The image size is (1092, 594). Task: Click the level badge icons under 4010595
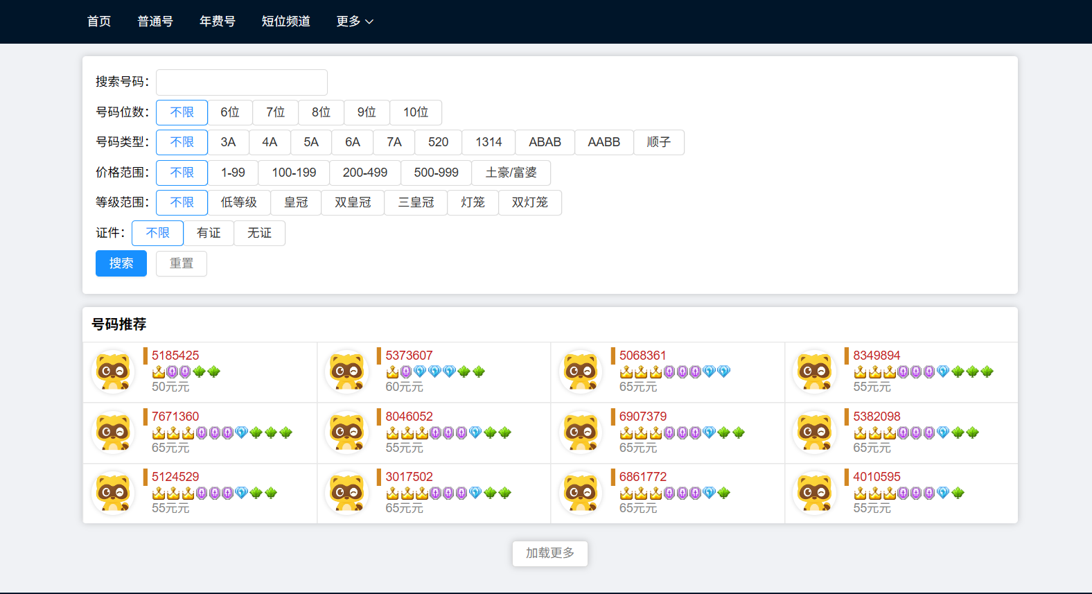click(909, 493)
